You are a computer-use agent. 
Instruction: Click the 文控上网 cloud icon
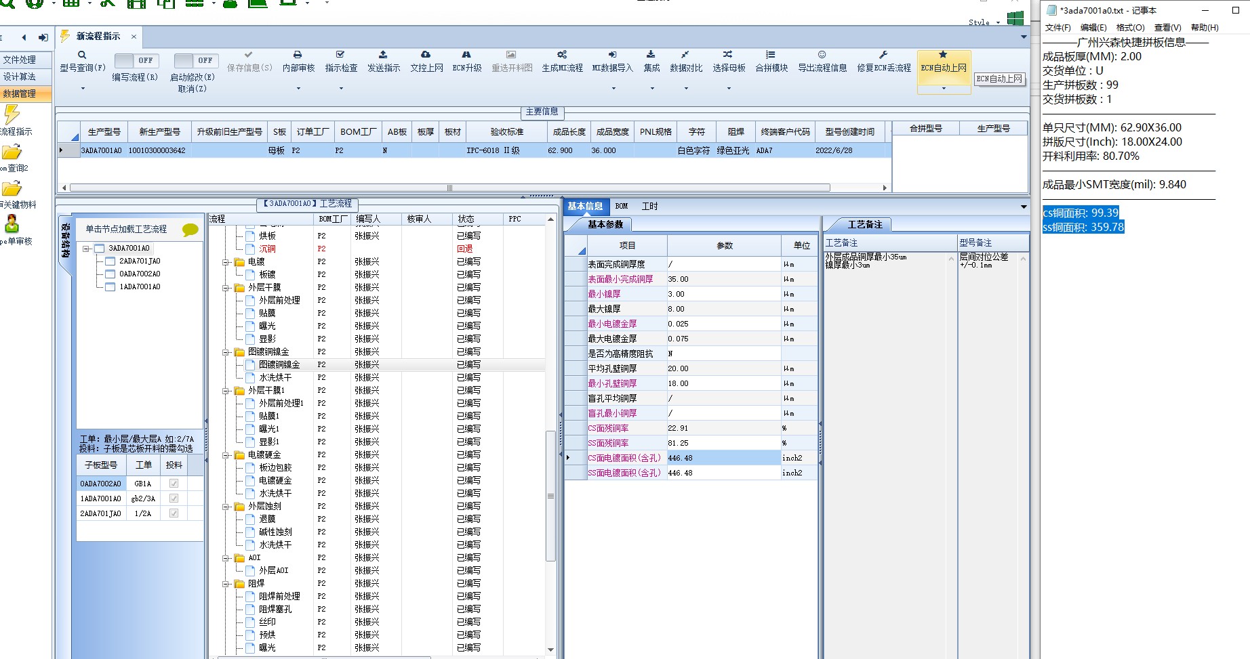pos(426,54)
